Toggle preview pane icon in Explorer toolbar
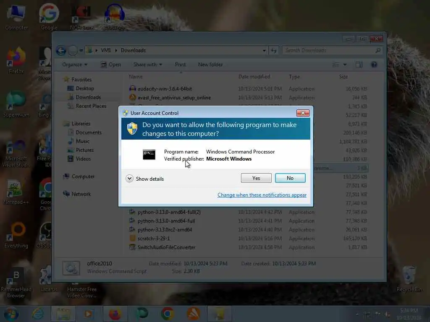The height and width of the screenshot is (322, 430). click(x=359, y=65)
